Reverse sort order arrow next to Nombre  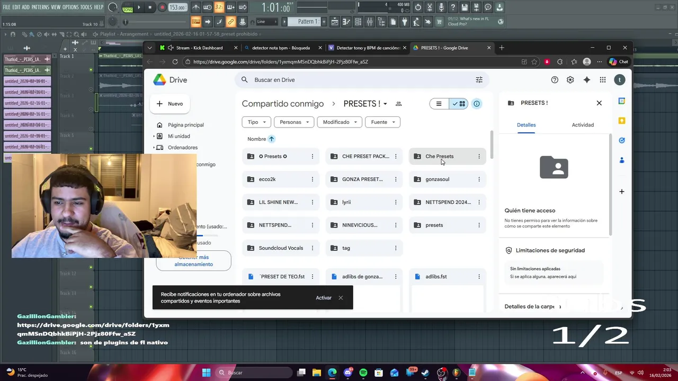coord(271,139)
